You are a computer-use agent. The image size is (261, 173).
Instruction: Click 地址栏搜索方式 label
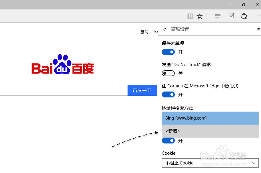point(177,108)
